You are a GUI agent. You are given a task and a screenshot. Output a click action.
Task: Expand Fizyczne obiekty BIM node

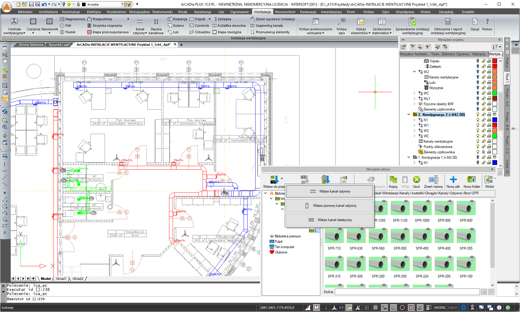[x=414, y=104]
